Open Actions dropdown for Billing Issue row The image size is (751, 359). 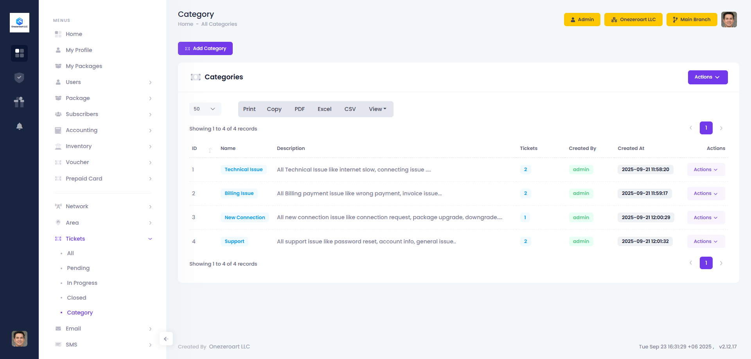point(706,193)
